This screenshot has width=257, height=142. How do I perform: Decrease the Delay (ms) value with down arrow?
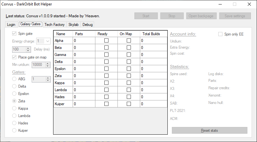pyautogui.click(x=28, y=51)
